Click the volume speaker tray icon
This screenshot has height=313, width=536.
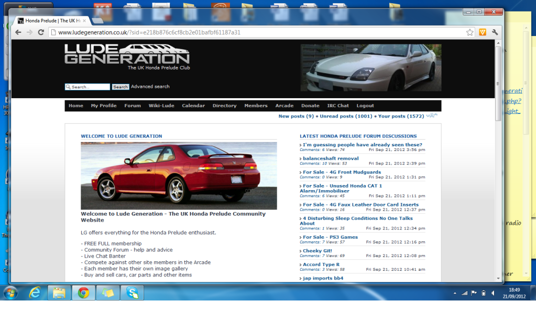tap(493, 293)
